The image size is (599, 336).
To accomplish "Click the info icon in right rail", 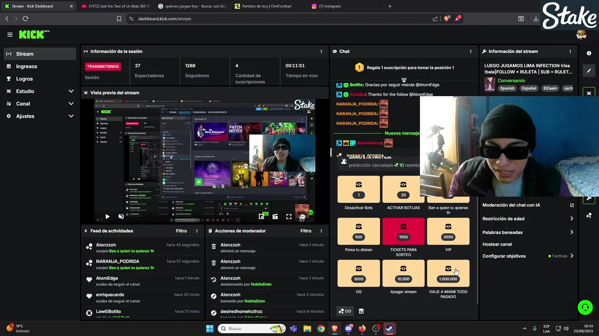I will pos(589,53).
